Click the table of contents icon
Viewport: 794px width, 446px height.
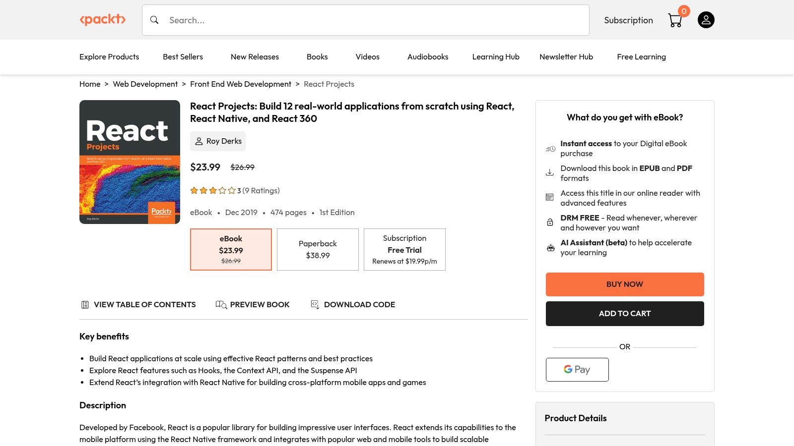pyautogui.click(x=85, y=305)
